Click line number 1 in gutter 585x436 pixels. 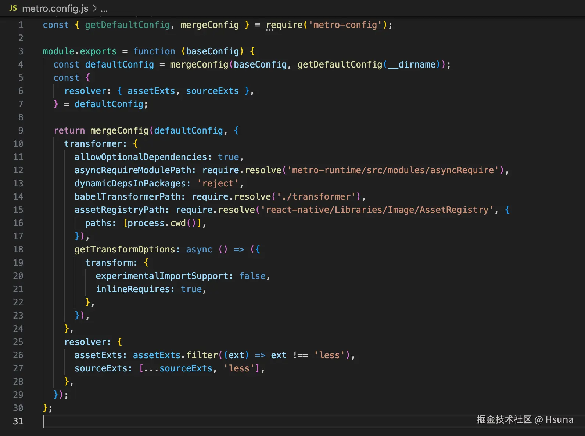21,25
